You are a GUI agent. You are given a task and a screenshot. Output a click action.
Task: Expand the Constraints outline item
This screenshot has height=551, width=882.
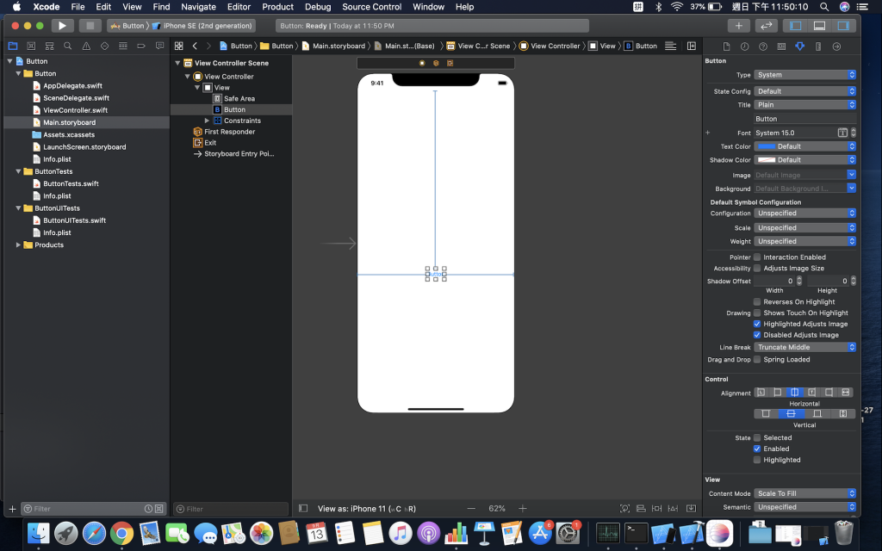207,121
